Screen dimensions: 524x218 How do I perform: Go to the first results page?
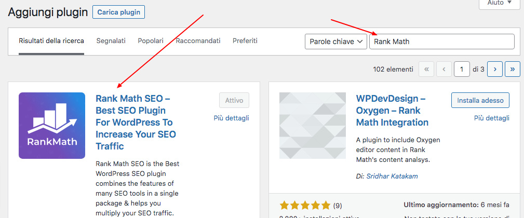click(426, 70)
